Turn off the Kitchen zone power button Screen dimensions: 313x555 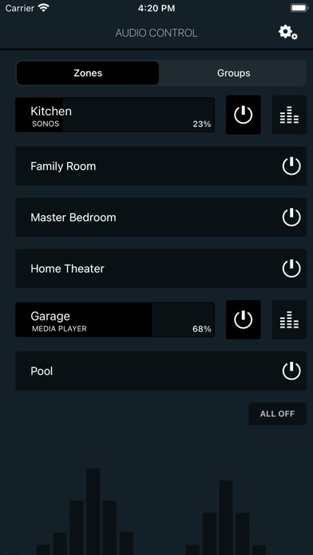pyautogui.click(x=244, y=115)
